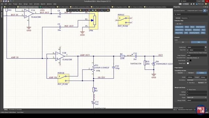Open dropdown arrow next to filter button

coord(207,10)
